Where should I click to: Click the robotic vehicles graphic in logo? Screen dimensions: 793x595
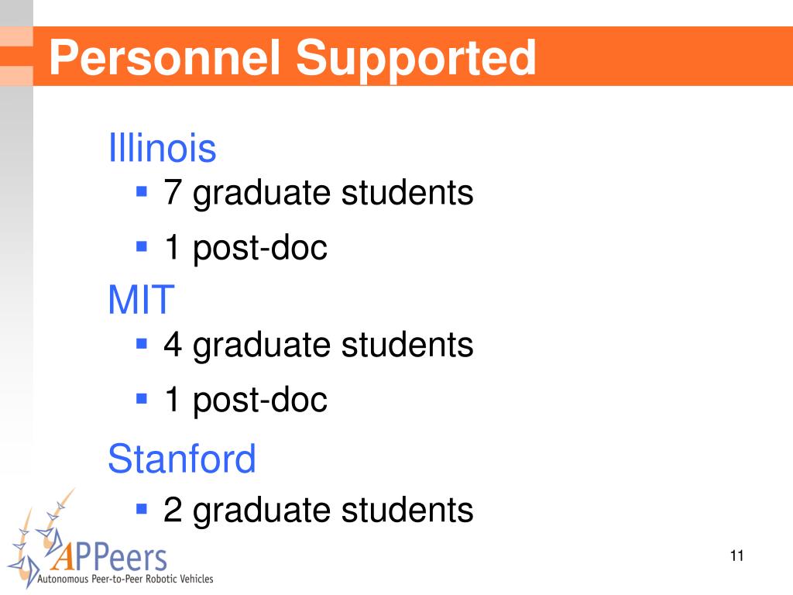point(39,538)
